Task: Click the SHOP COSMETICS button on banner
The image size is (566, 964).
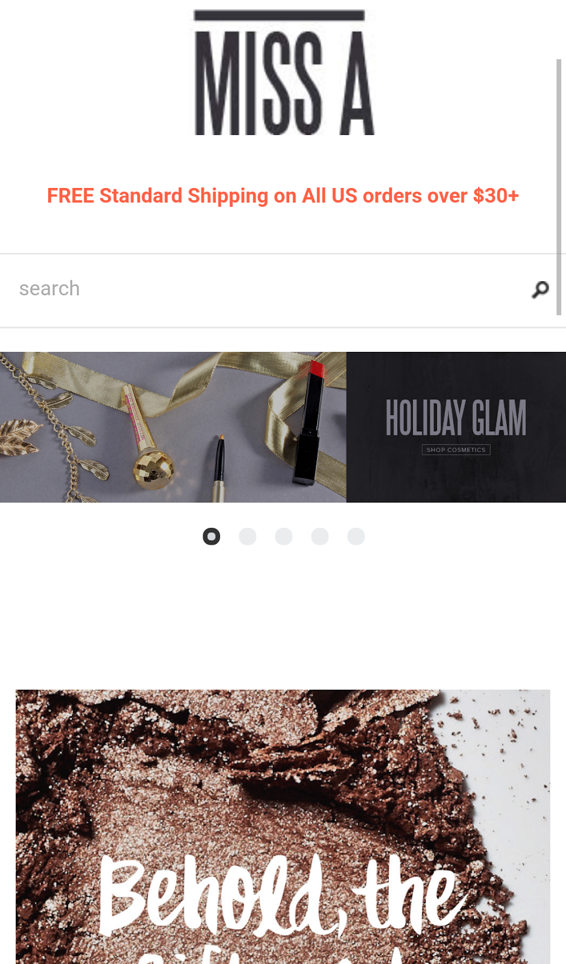Action: [456, 449]
